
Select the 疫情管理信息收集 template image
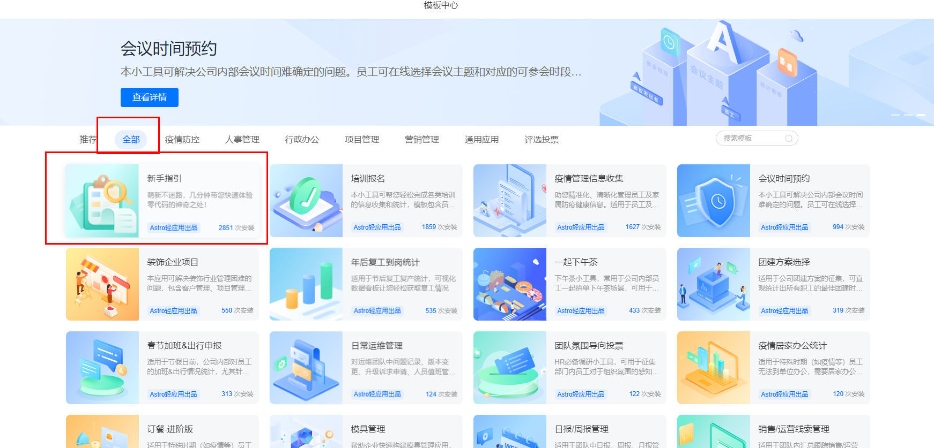click(510, 201)
